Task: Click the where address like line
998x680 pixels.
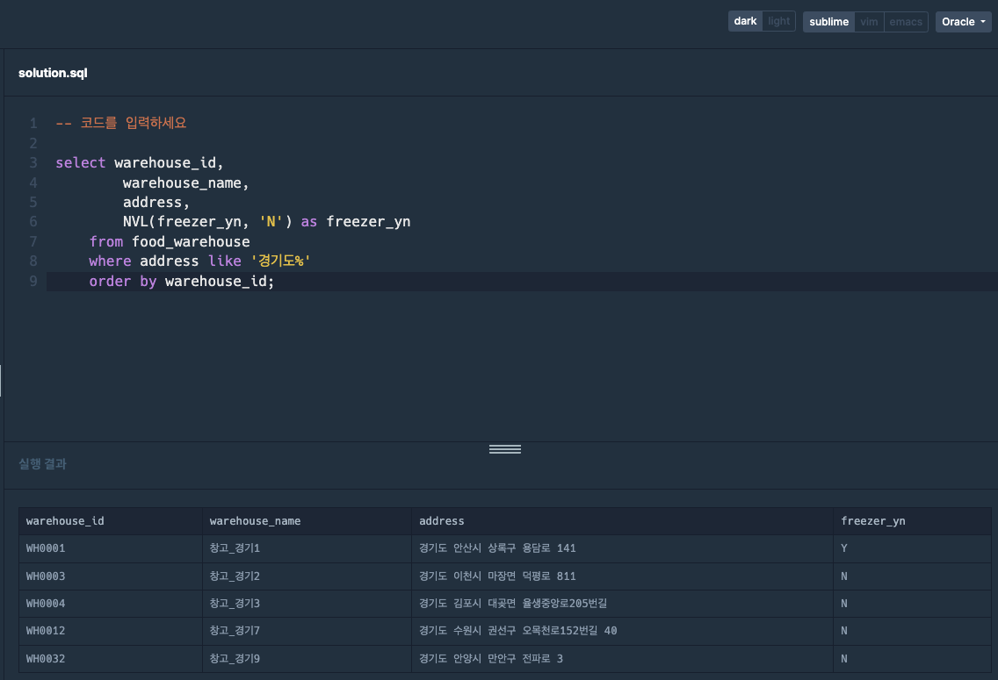Action: tap(199, 261)
